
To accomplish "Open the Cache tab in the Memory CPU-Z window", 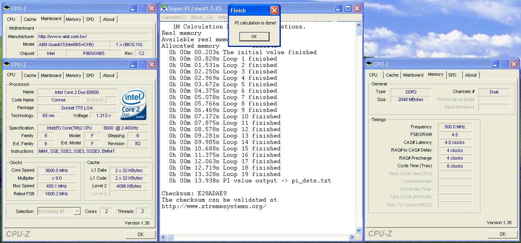I will click(392, 75).
